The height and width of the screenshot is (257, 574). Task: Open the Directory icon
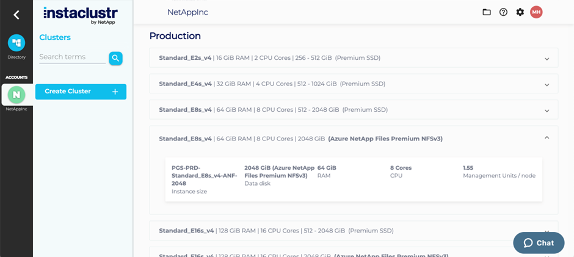16,43
